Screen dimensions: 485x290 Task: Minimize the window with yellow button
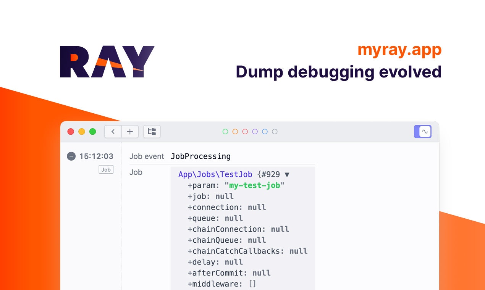[x=82, y=132]
